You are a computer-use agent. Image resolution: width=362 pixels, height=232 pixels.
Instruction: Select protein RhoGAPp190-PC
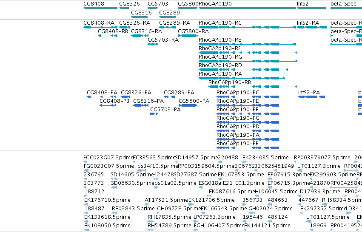[x=248, y=97]
